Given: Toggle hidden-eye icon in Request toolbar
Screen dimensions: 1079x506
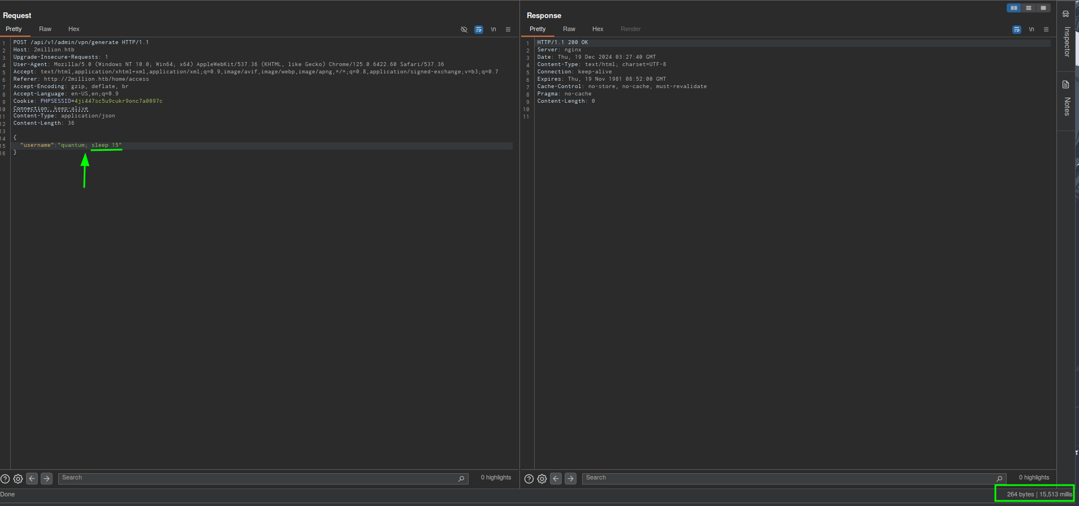Looking at the screenshot, I should click(464, 29).
